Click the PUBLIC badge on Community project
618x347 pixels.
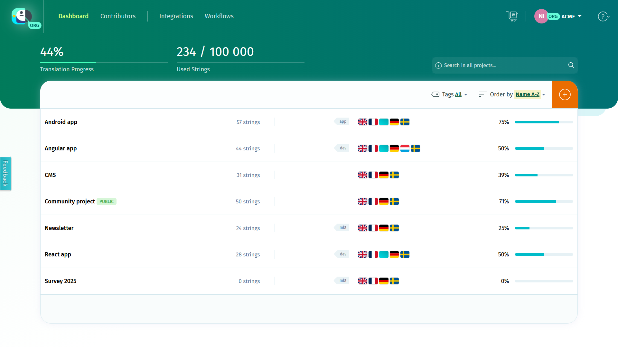pyautogui.click(x=107, y=201)
